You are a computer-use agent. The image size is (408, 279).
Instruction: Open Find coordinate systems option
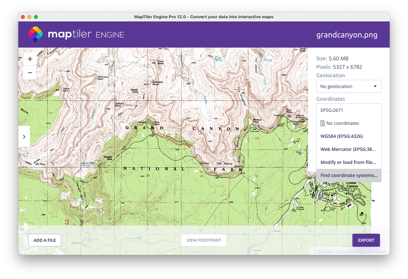[x=349, y=175]
